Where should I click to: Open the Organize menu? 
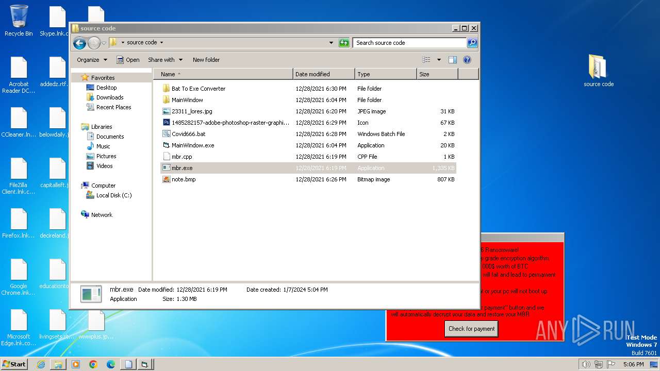(x=92, y=60)
